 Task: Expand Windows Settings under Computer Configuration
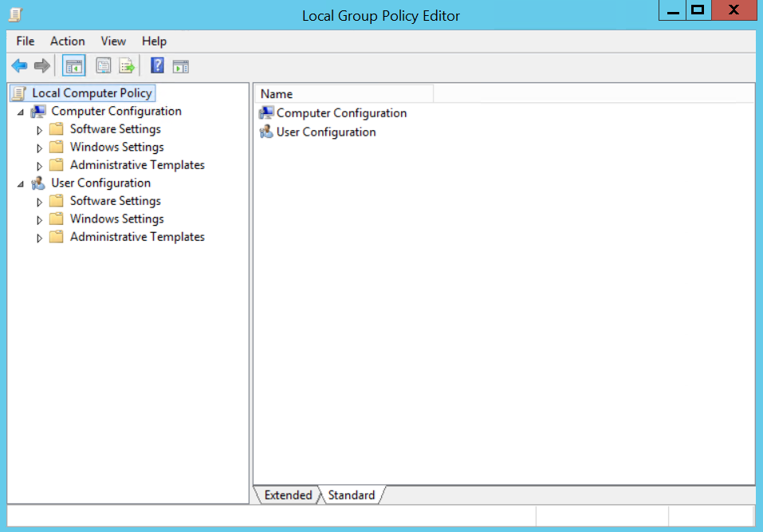click(39, 148)
